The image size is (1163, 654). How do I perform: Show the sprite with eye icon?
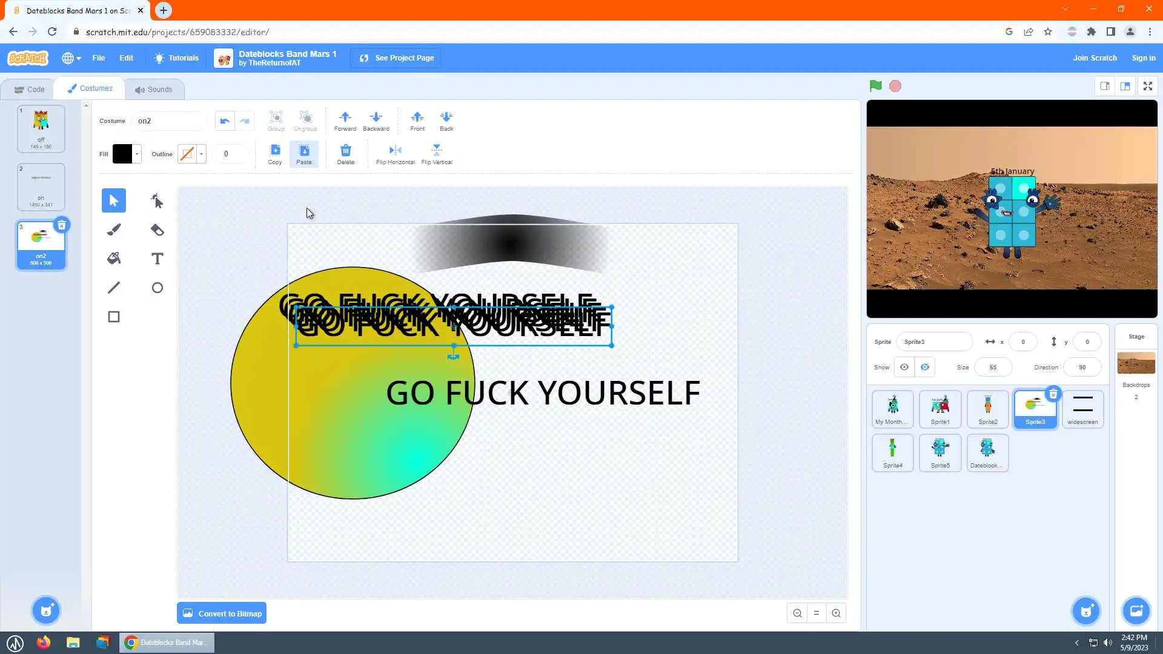point(904,367)
